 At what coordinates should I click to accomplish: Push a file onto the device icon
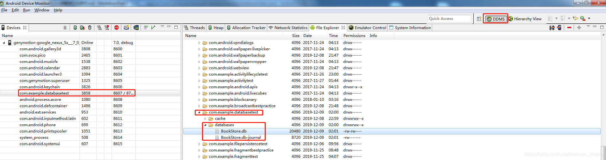559,28
